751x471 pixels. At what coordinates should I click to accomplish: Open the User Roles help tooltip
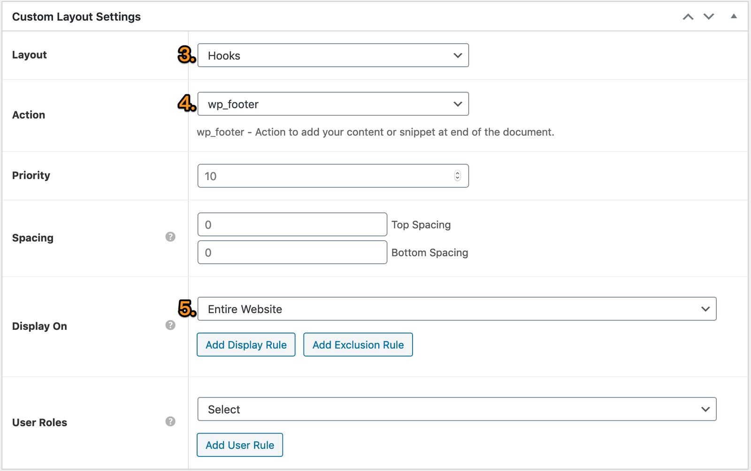click(169, 422)
